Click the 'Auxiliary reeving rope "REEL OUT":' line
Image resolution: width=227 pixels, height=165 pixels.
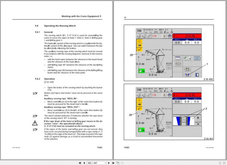click(x=62, y=107)
